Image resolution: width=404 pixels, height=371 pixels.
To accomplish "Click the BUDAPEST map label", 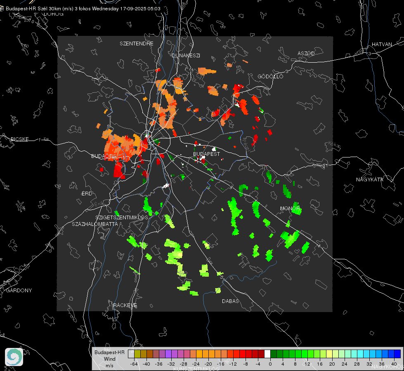I will tap(207, 154).
